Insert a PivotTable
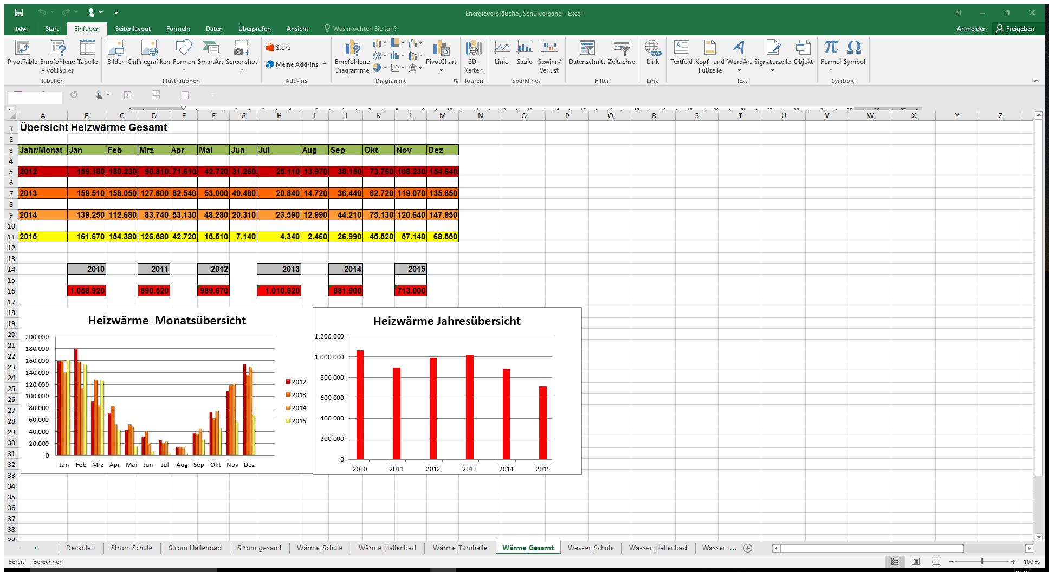The image size is (1049, 572). 22,53
